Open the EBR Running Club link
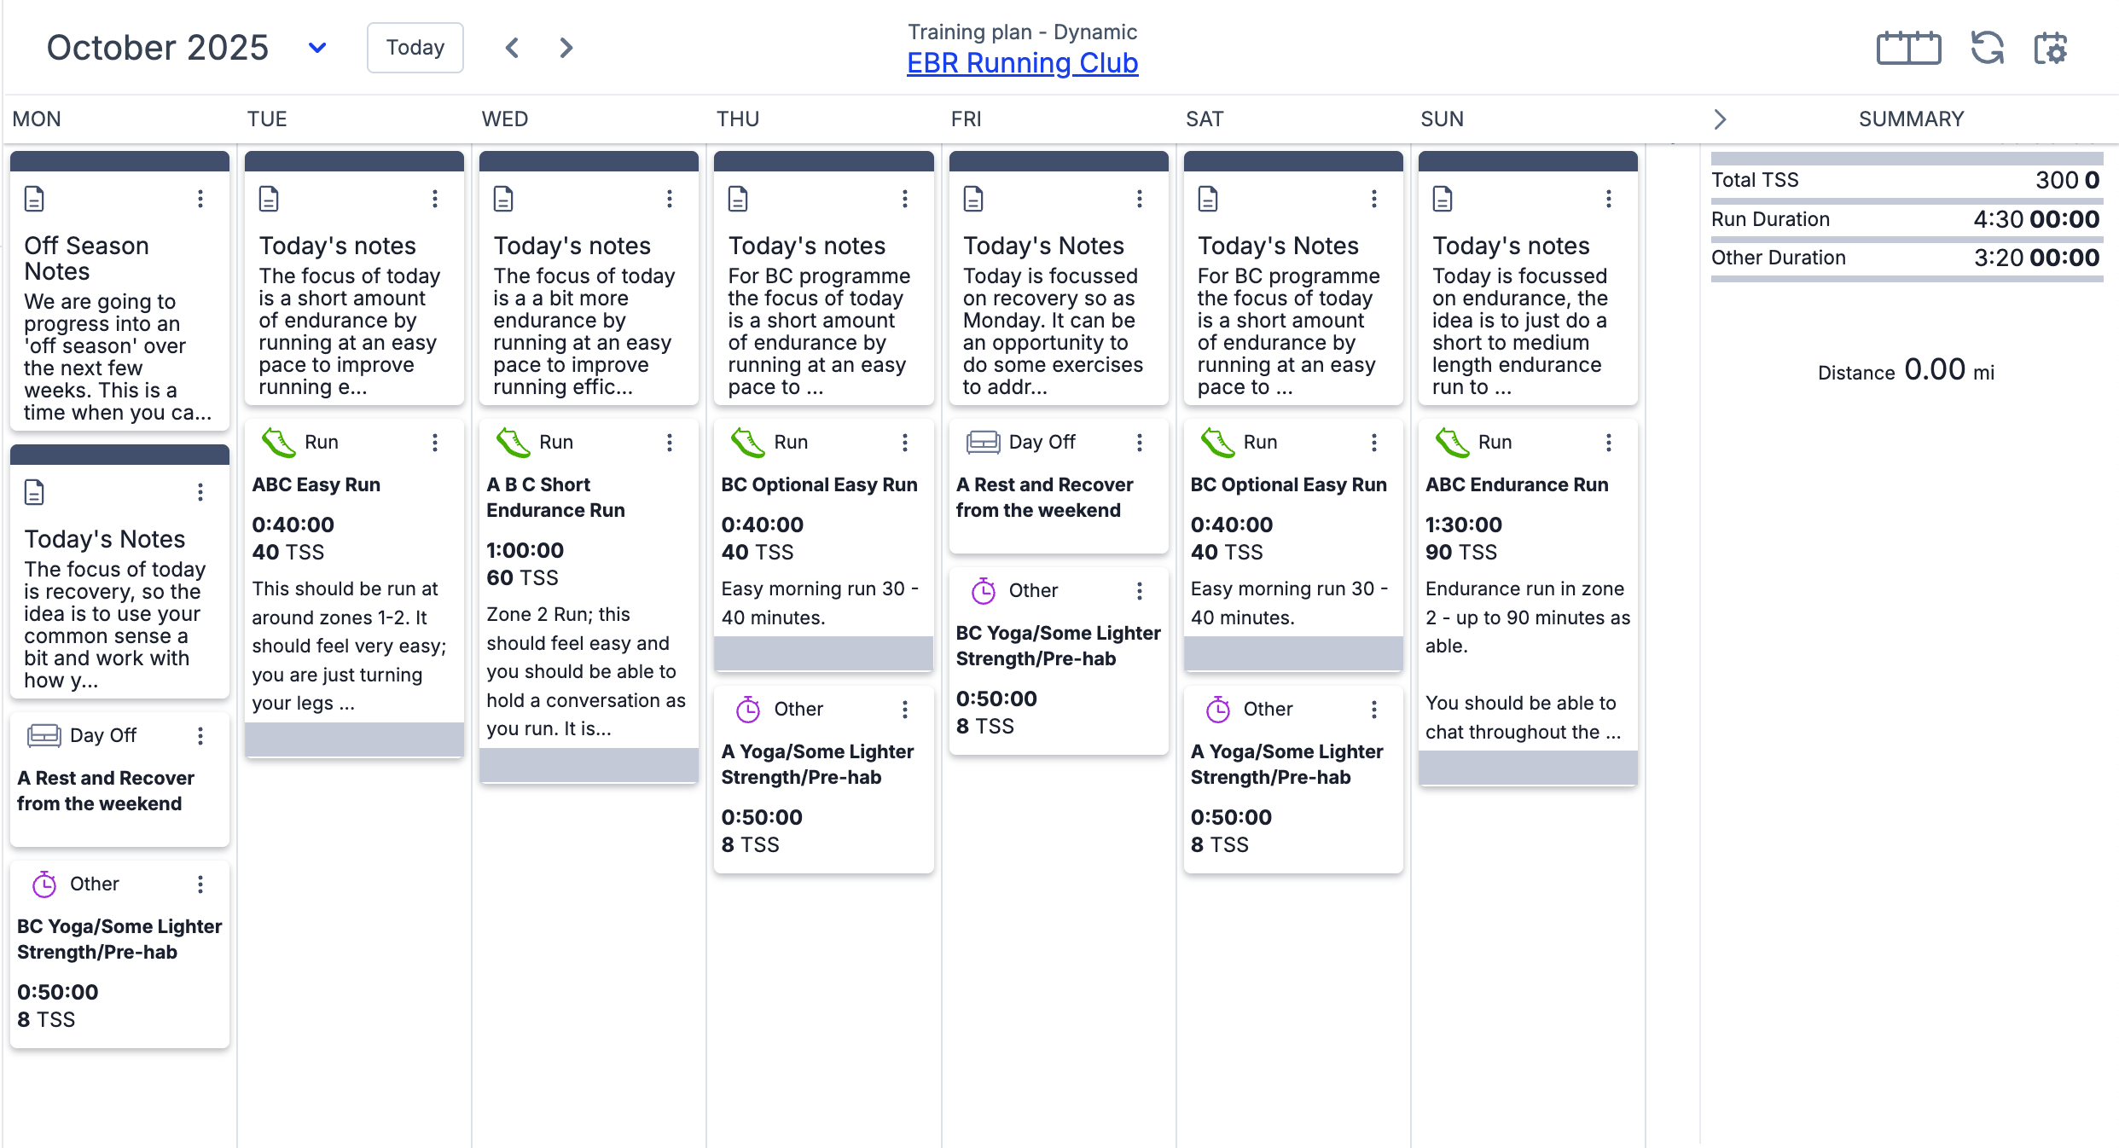2119x1148 pixels. pos(1022,63)
